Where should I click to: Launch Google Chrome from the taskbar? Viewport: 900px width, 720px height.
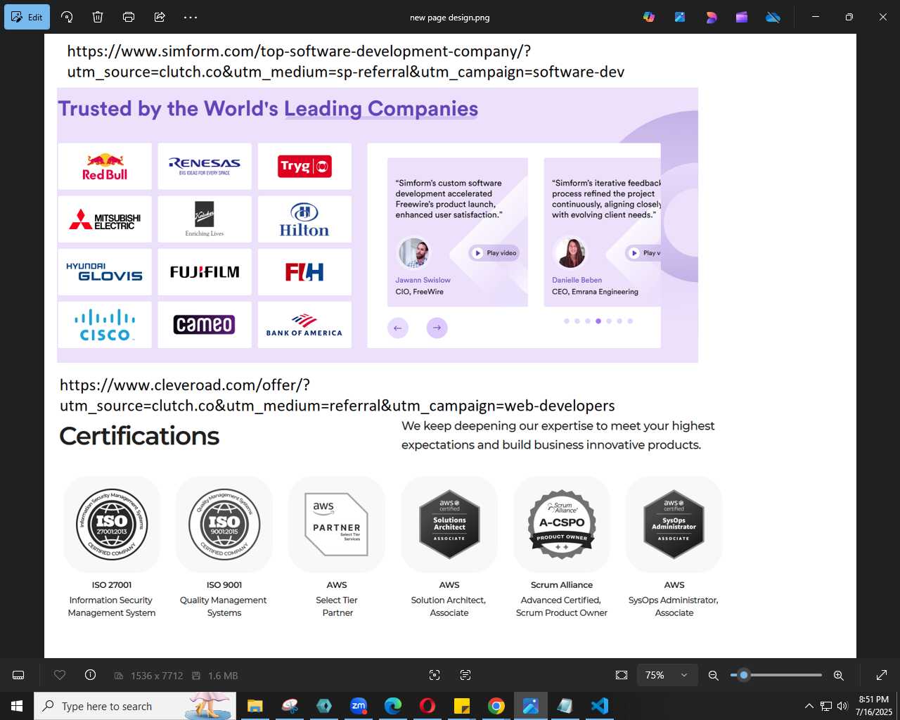pyautogui.click(x=496, y=706)
